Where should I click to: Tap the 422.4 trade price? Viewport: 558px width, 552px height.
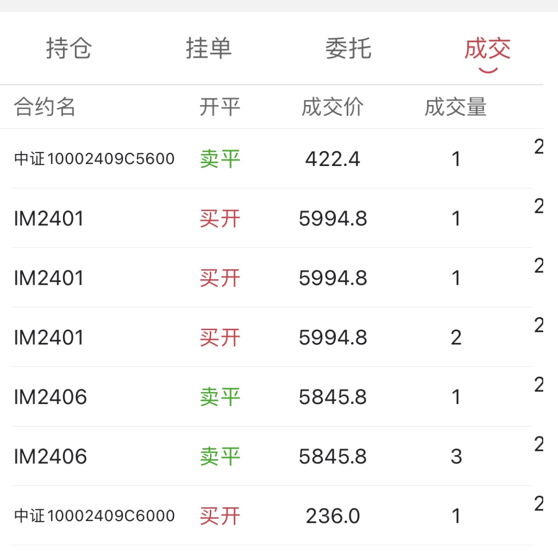332,159
